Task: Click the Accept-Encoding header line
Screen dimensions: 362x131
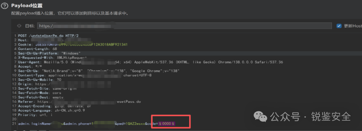Action: tap(55, 106)
